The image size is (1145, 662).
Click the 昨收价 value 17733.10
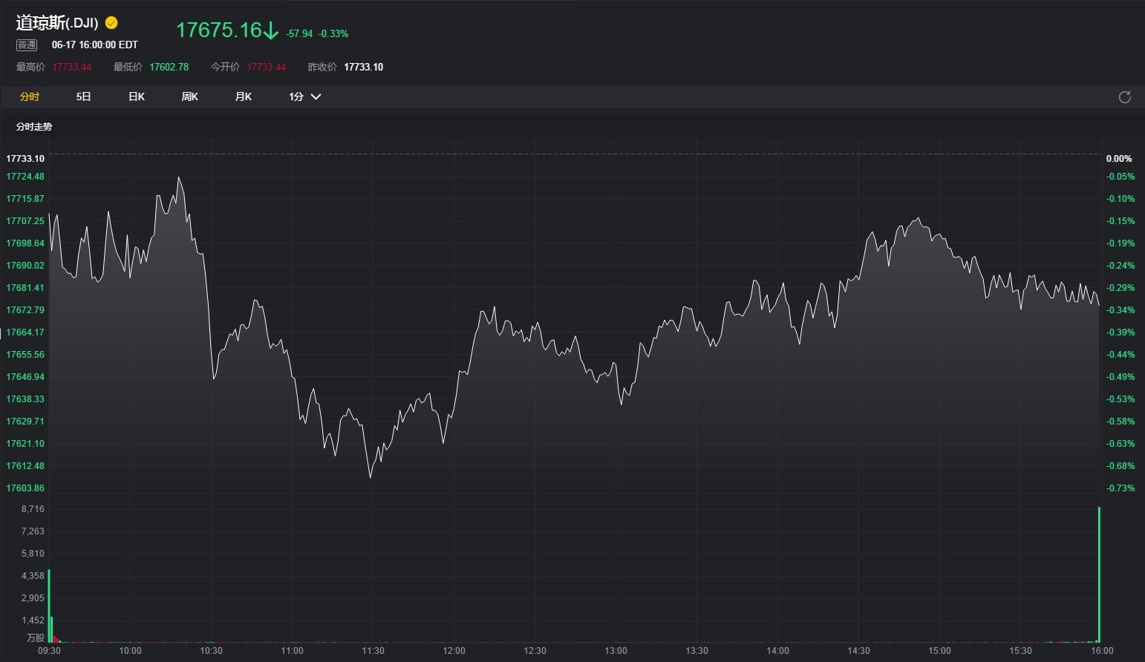coord(364,67)
